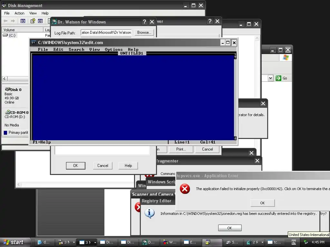Click Browse... in Dr. Watson dialog
This screenshot has width=330, height=247.
coord(144,32)
